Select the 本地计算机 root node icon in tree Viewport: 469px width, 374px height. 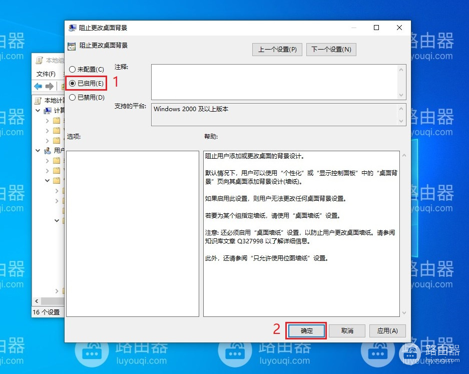point(38,101)
